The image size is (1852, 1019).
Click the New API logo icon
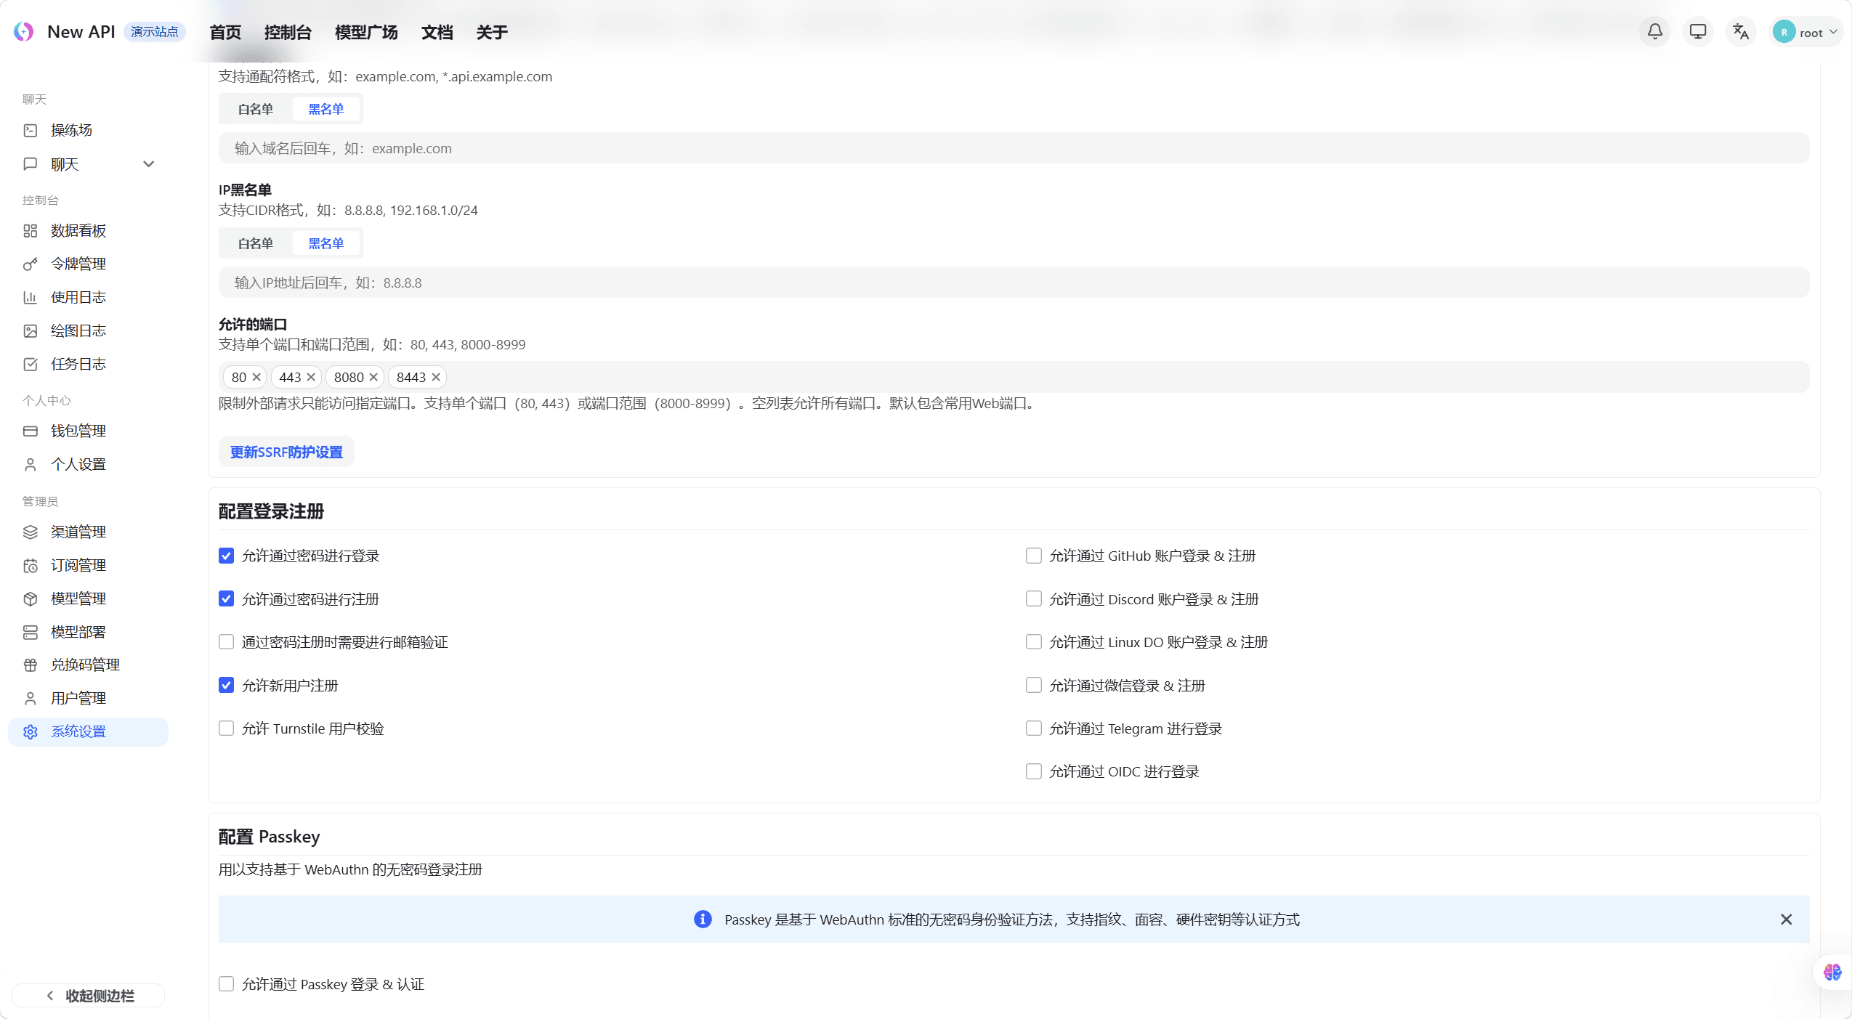[24, 32]
